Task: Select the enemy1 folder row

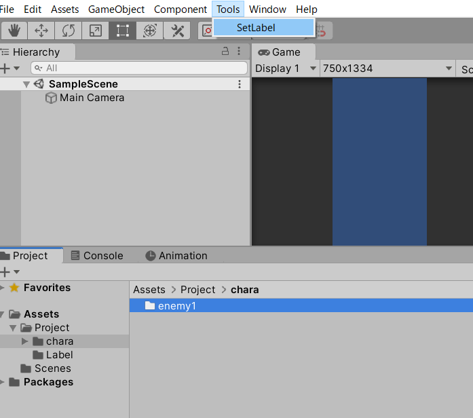Action: click(301, 305)
